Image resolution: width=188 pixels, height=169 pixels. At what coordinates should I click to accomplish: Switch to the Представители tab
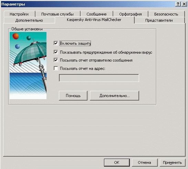tap(159, 20)
